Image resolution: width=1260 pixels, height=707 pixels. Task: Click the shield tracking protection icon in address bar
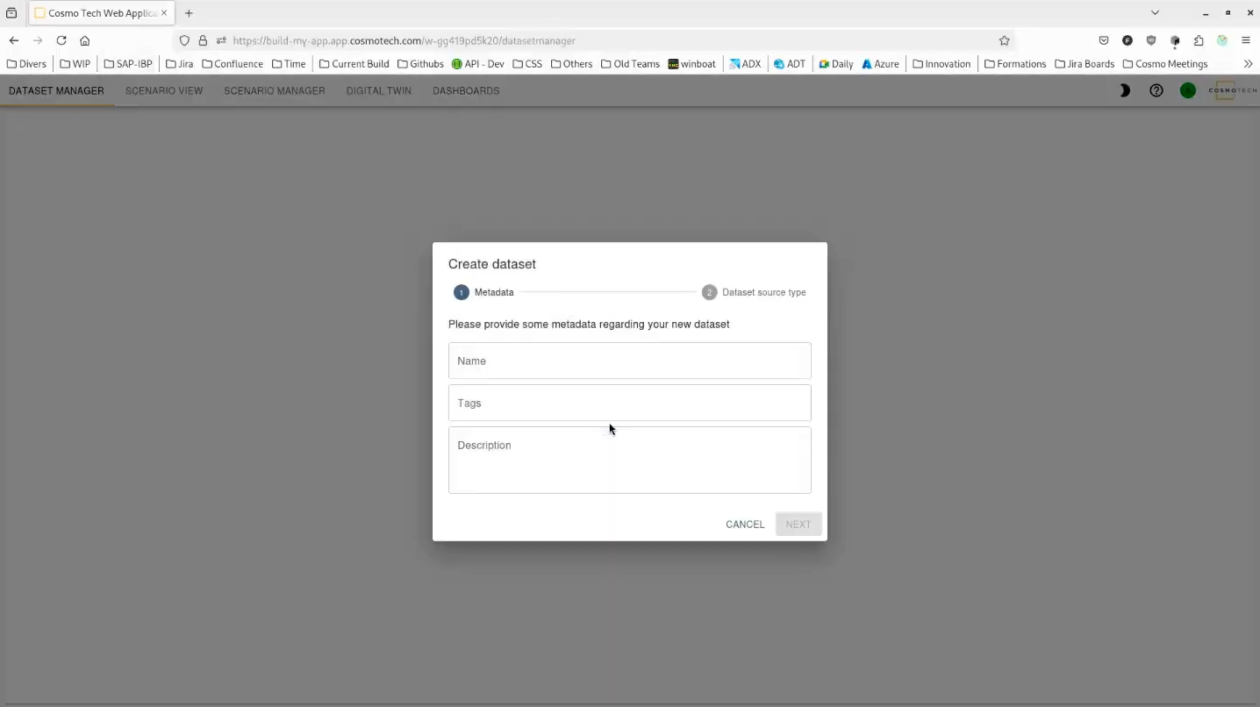pos(184,40)
